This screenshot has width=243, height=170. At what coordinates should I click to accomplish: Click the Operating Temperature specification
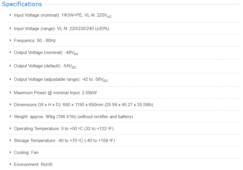point(64,129)
